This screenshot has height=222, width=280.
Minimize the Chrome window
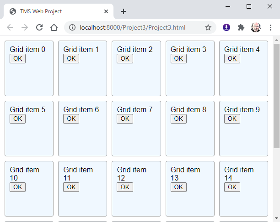(228, 6)
